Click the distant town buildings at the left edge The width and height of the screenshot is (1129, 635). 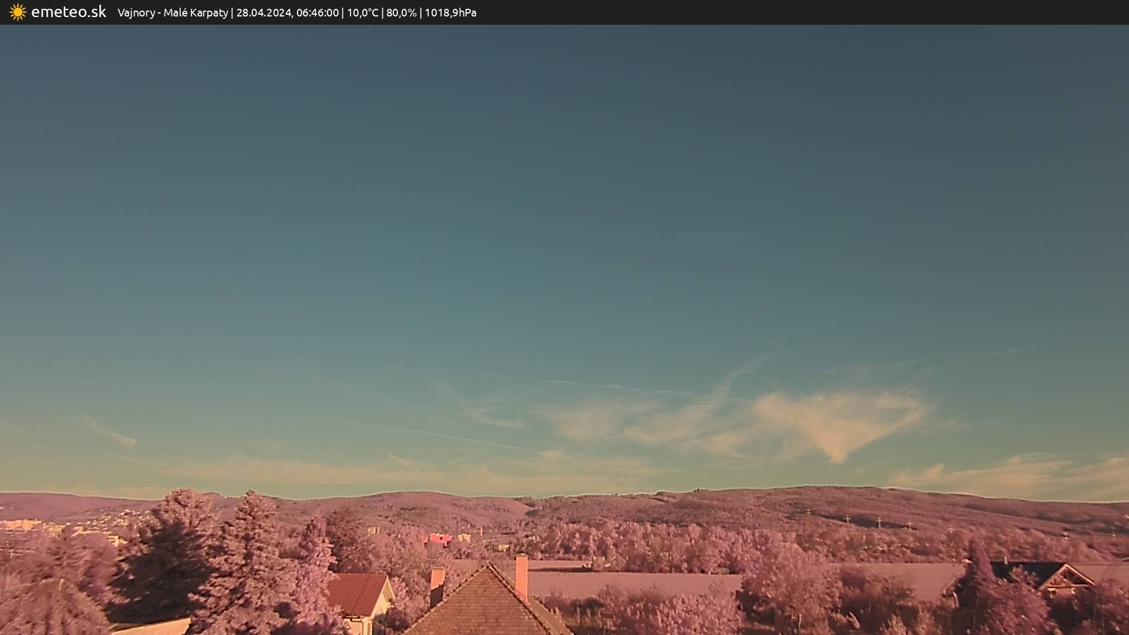pos(24,524)
